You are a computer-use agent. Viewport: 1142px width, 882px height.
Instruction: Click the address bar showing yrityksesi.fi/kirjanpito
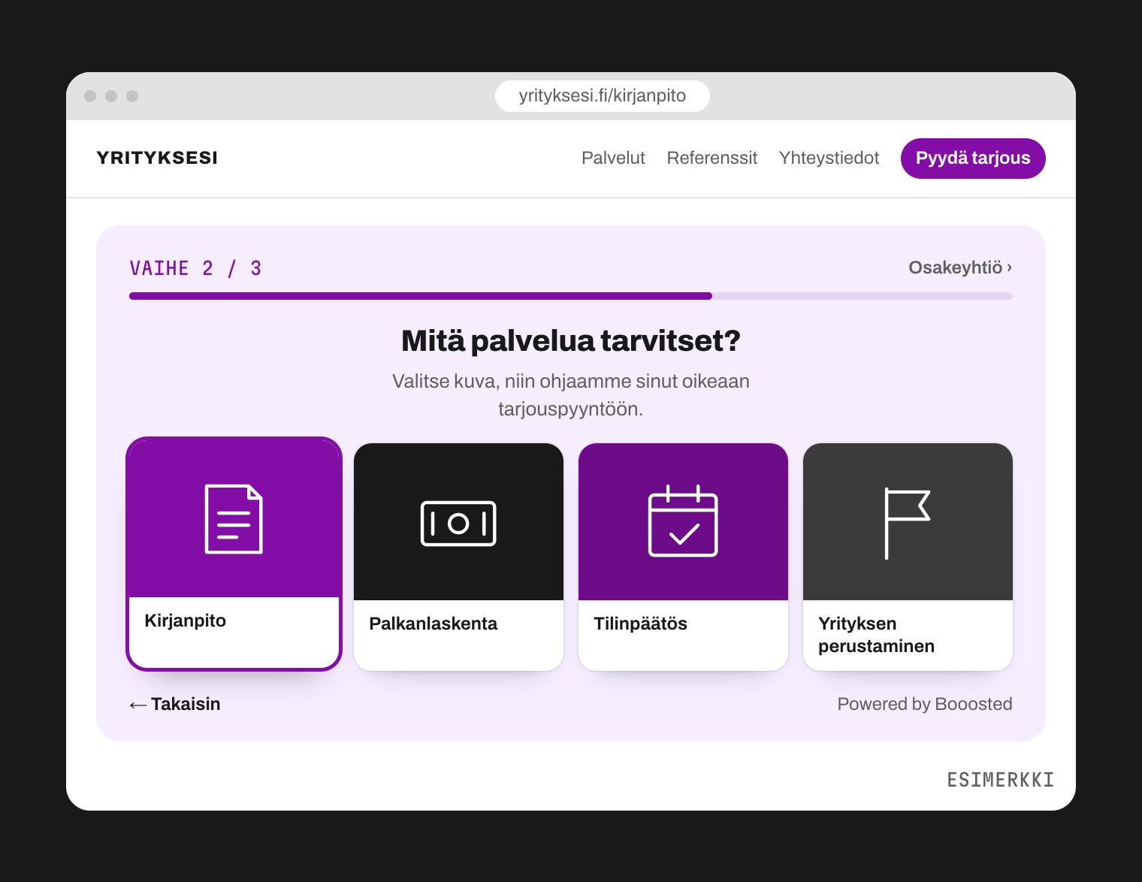603,96
